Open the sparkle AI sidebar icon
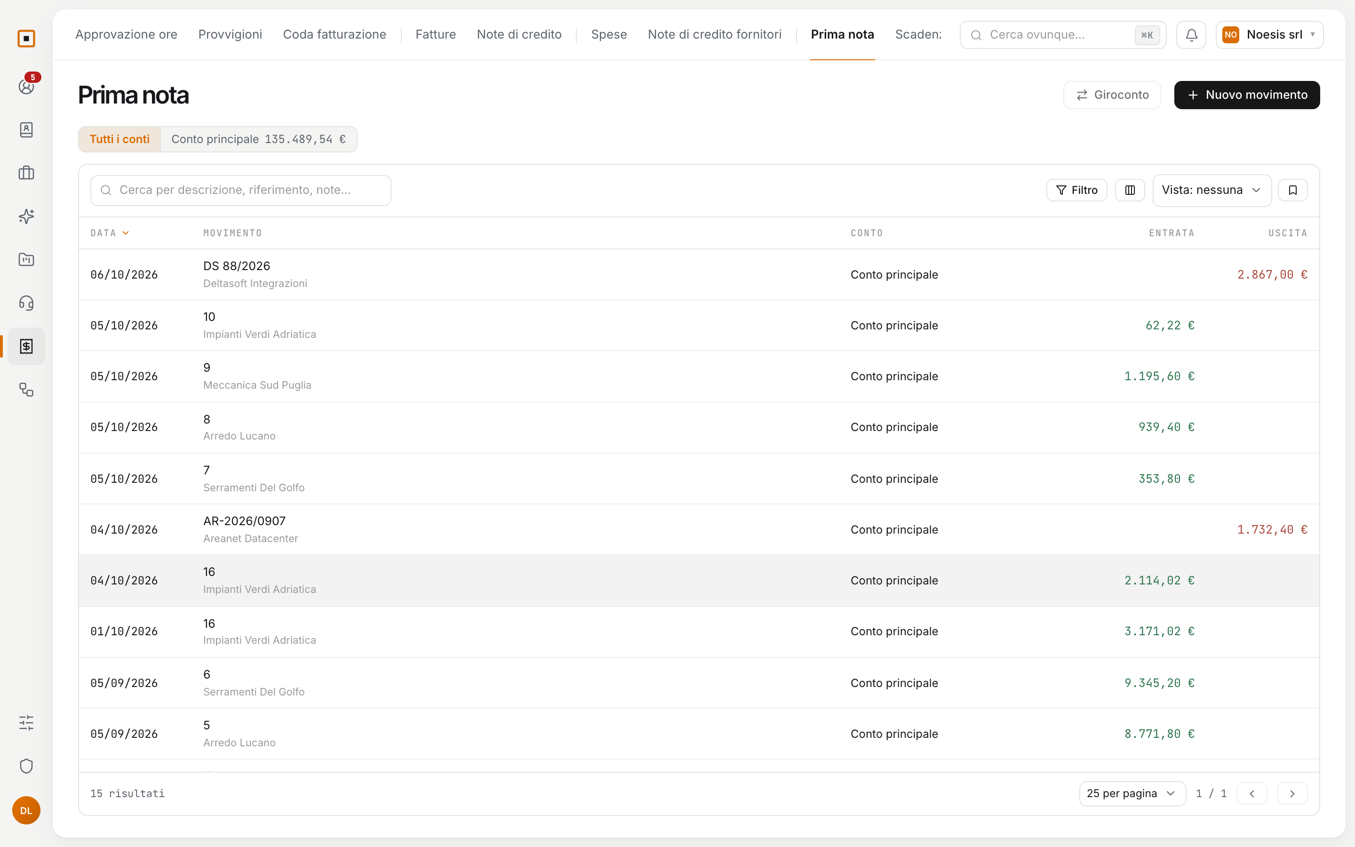Screen dimensions: 1355x847 click(x=26, y=216)
